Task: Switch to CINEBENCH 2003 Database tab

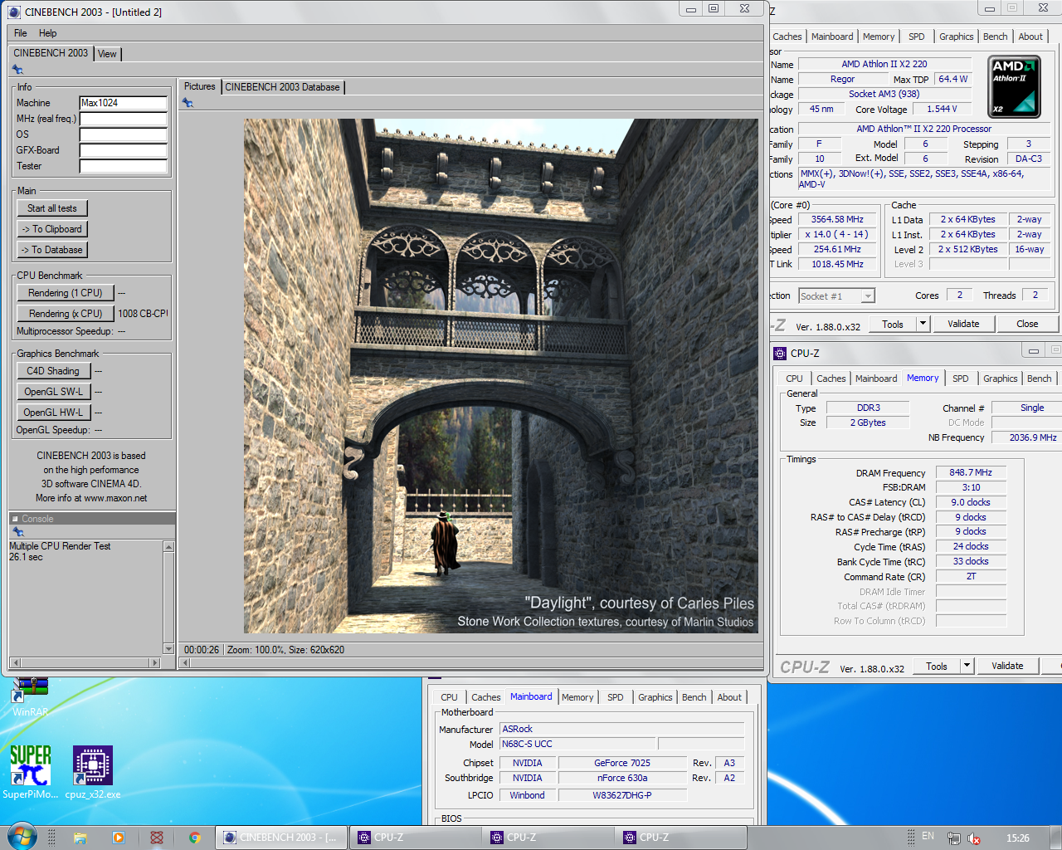Action: click(x=282, y=87)
